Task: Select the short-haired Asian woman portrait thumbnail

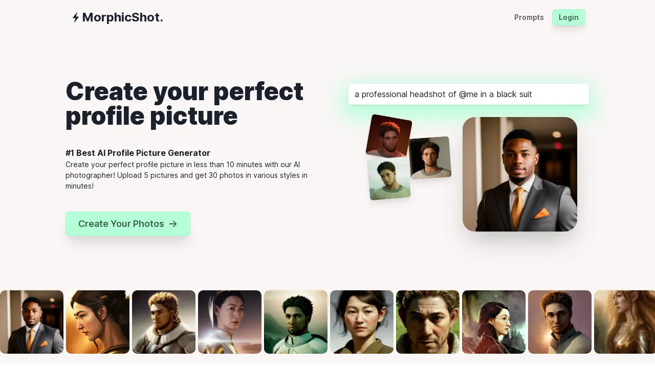Action: pyautogui.click(x=361, y=321)
